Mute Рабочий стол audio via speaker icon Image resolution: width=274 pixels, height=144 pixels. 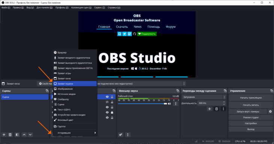pyautogui.click(x=169, y=104)
